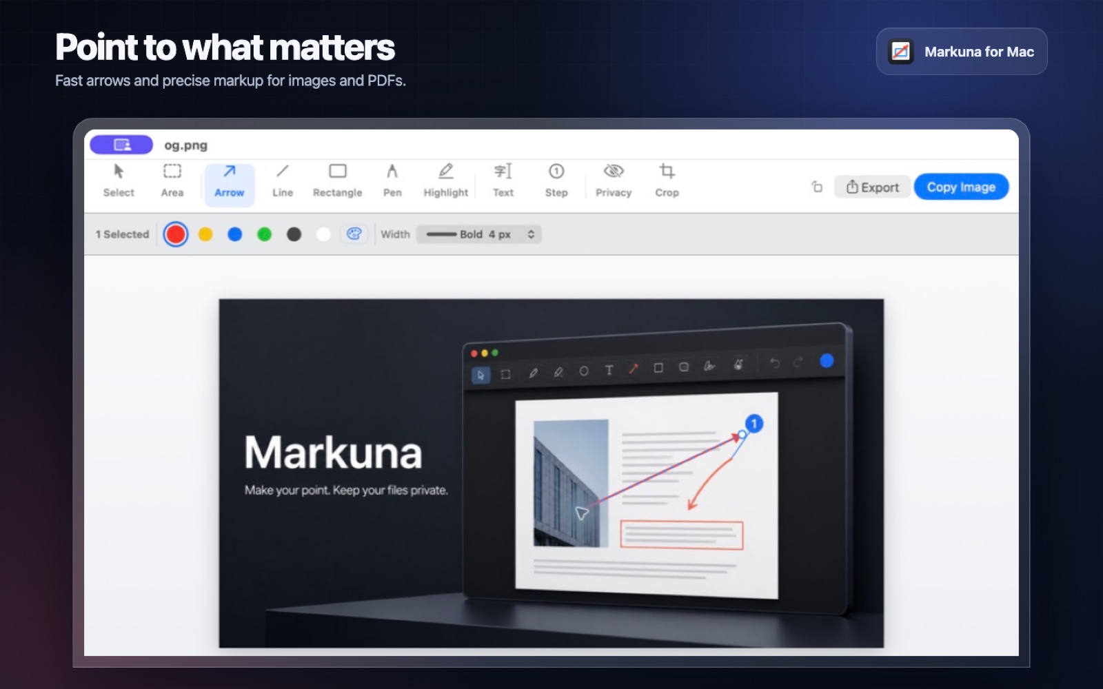Click the "Fast arrows and precise markup" subtitle
Image resolution: width=1103 pixels, height=689 pixels.
(230, 81)
